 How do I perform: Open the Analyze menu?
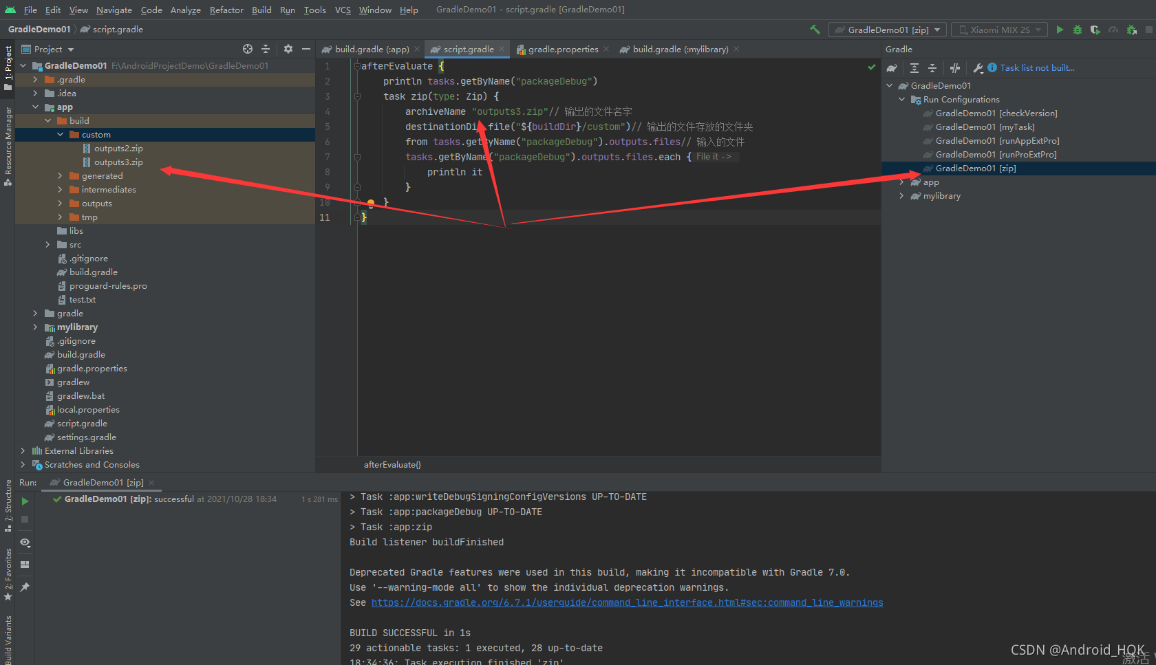point(185,10)
